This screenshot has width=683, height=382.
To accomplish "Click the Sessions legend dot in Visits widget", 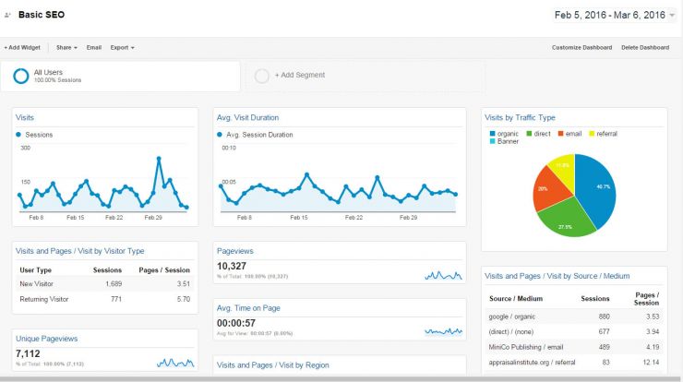I will click(x=18, y=135).
